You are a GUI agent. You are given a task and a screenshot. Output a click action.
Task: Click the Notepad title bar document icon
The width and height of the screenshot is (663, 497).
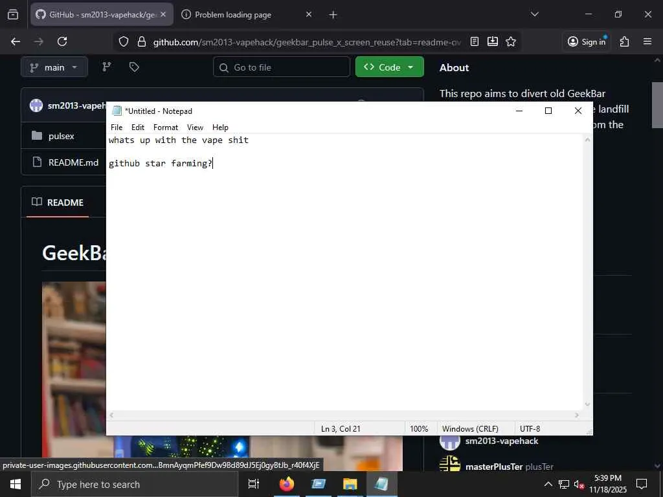tap(117, 111)
